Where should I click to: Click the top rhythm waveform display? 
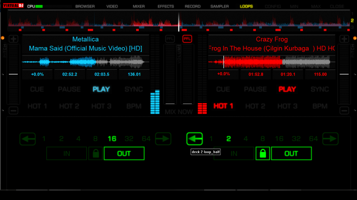pyautogui.click(x=179, y=21)
